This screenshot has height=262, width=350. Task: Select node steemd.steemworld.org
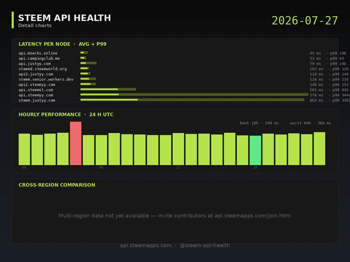click(43, 69)
